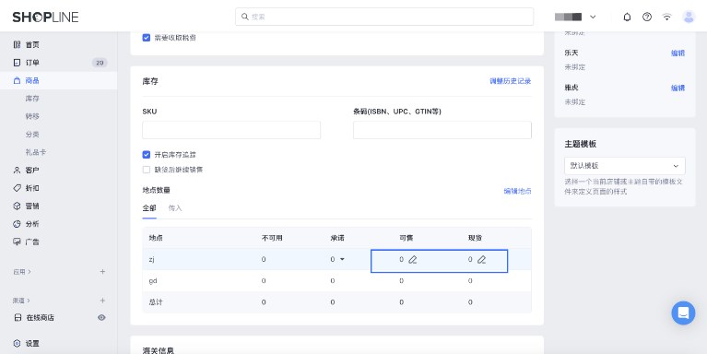This screenshot has width=707, height=354.
Task: Focus the top search box
Action: 384,17
